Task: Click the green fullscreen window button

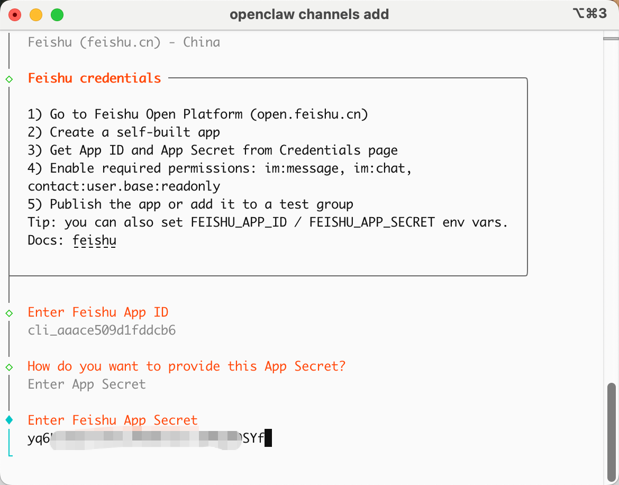Action: pos(57,15)
